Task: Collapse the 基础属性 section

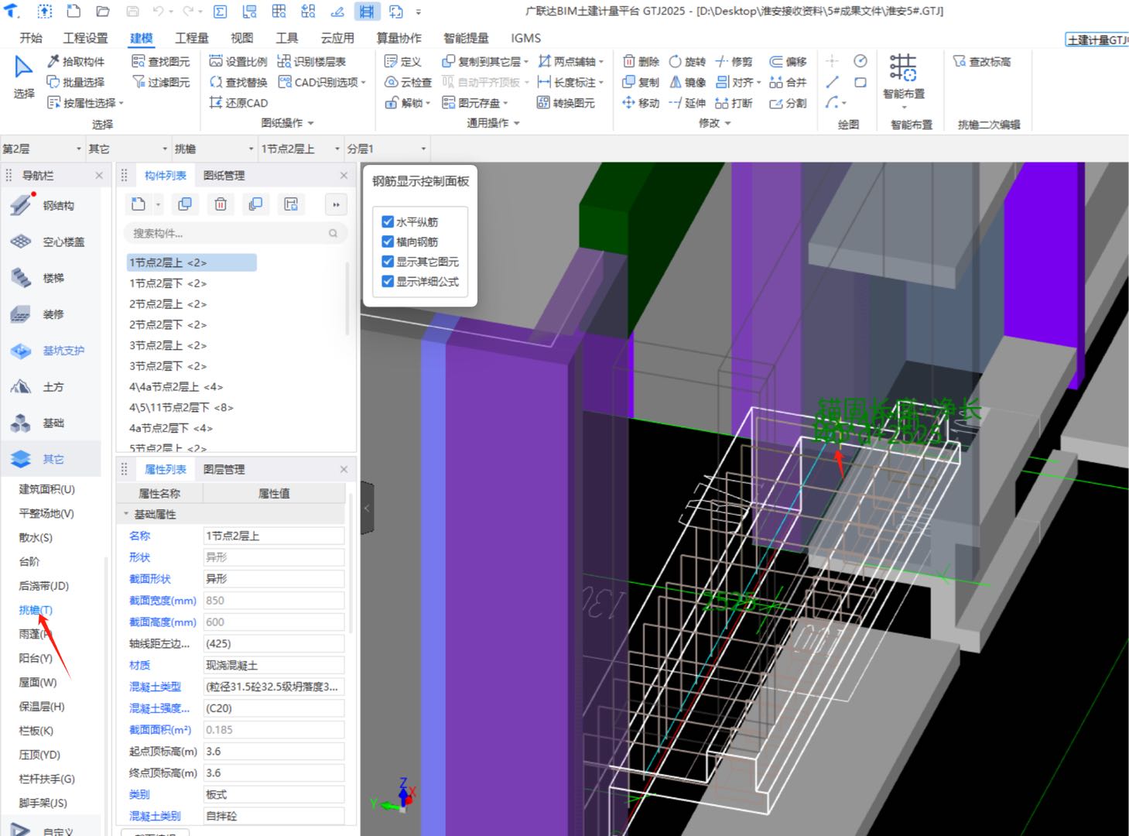Action: coord(126,514)
